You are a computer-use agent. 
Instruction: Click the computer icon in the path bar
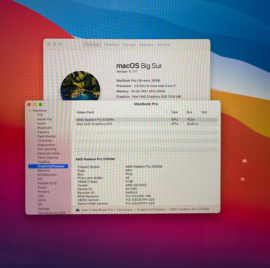point(78,210)
